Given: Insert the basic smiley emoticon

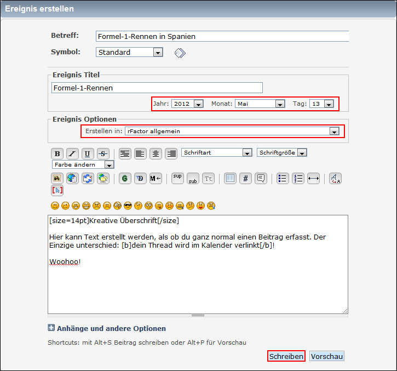Looking at the screenshot, I should tap(55, 206).
